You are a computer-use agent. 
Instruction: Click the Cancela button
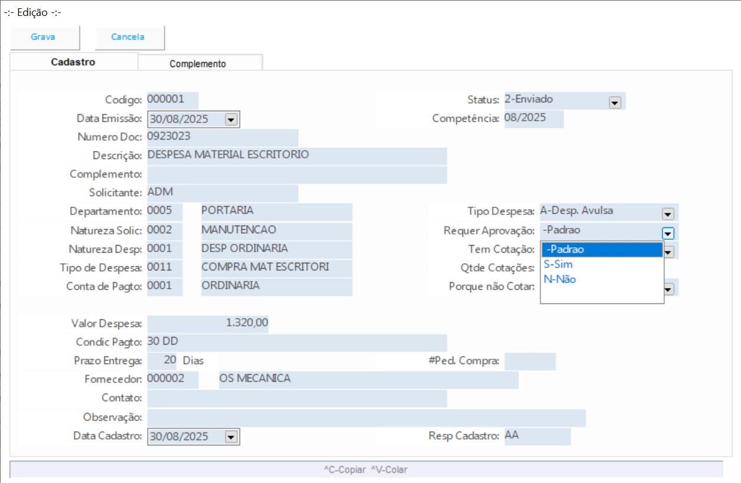tap(128, 37)
